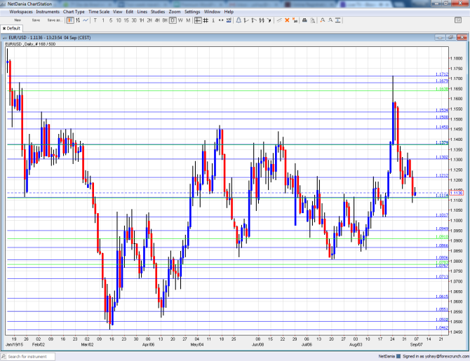
Task: Open the Studies menu
Action: coord(158,12)
